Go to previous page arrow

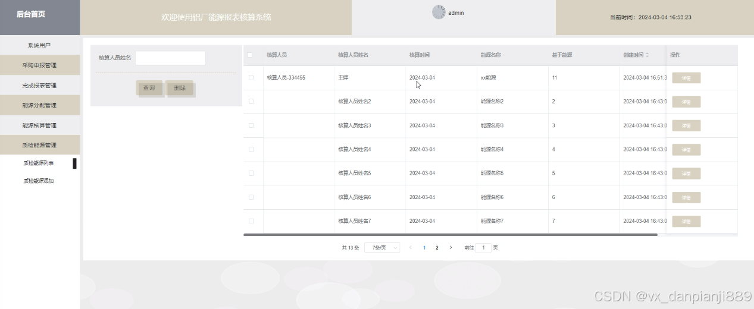[x=410, y=248]
